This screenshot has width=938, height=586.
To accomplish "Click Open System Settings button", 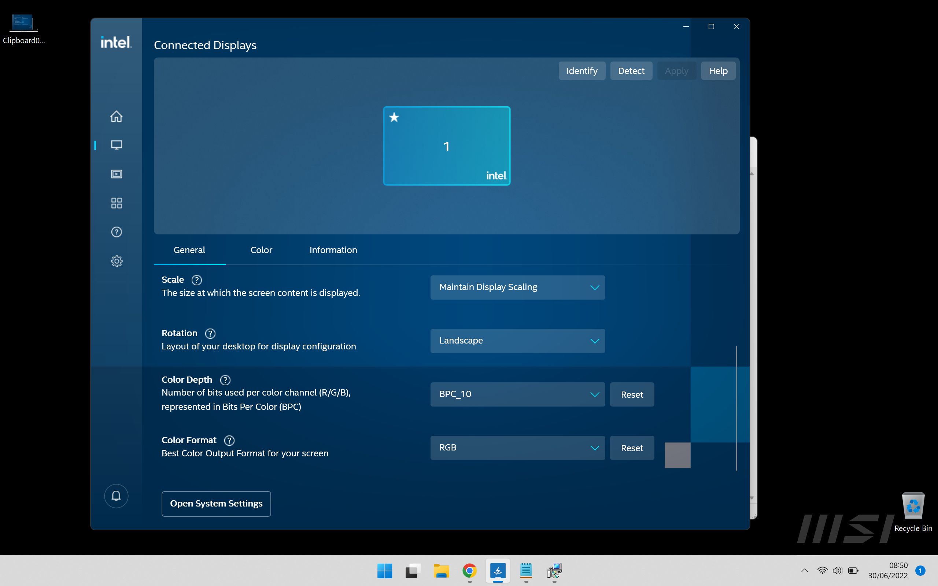I will tap(216, 504).
